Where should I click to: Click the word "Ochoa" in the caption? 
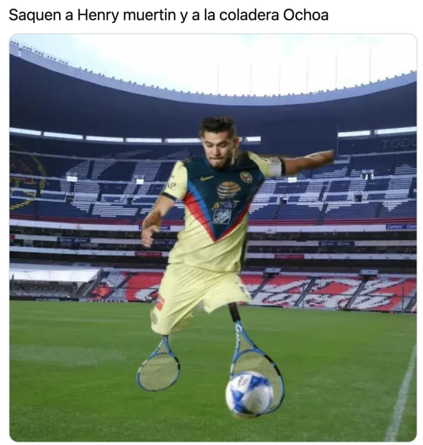click(306, 15)
